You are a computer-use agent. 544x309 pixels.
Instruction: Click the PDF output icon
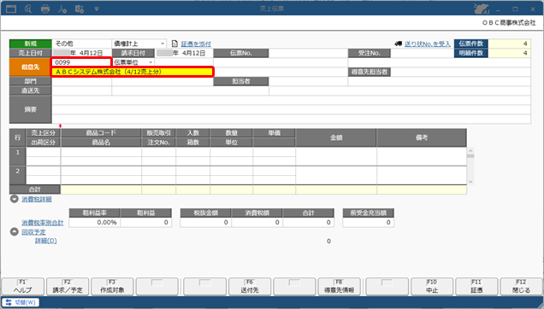point(62,9)
